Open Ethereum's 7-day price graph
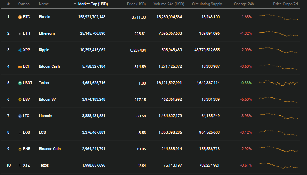 (x=278, y=34)
